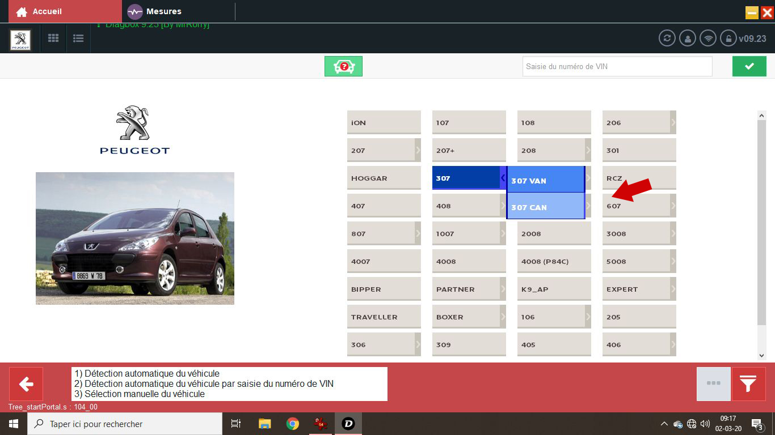The height and width of the screenshot is (435, 775).
Task: Open the filter funnel button
Action: coord(748,384)
